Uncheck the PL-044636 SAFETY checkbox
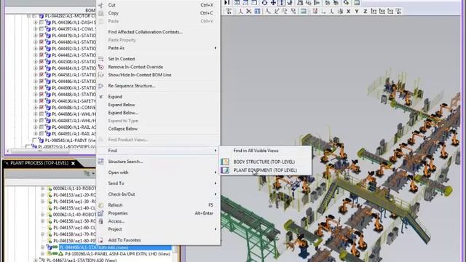The width and height of the screenshot is (466, 262). pos(42,101)
